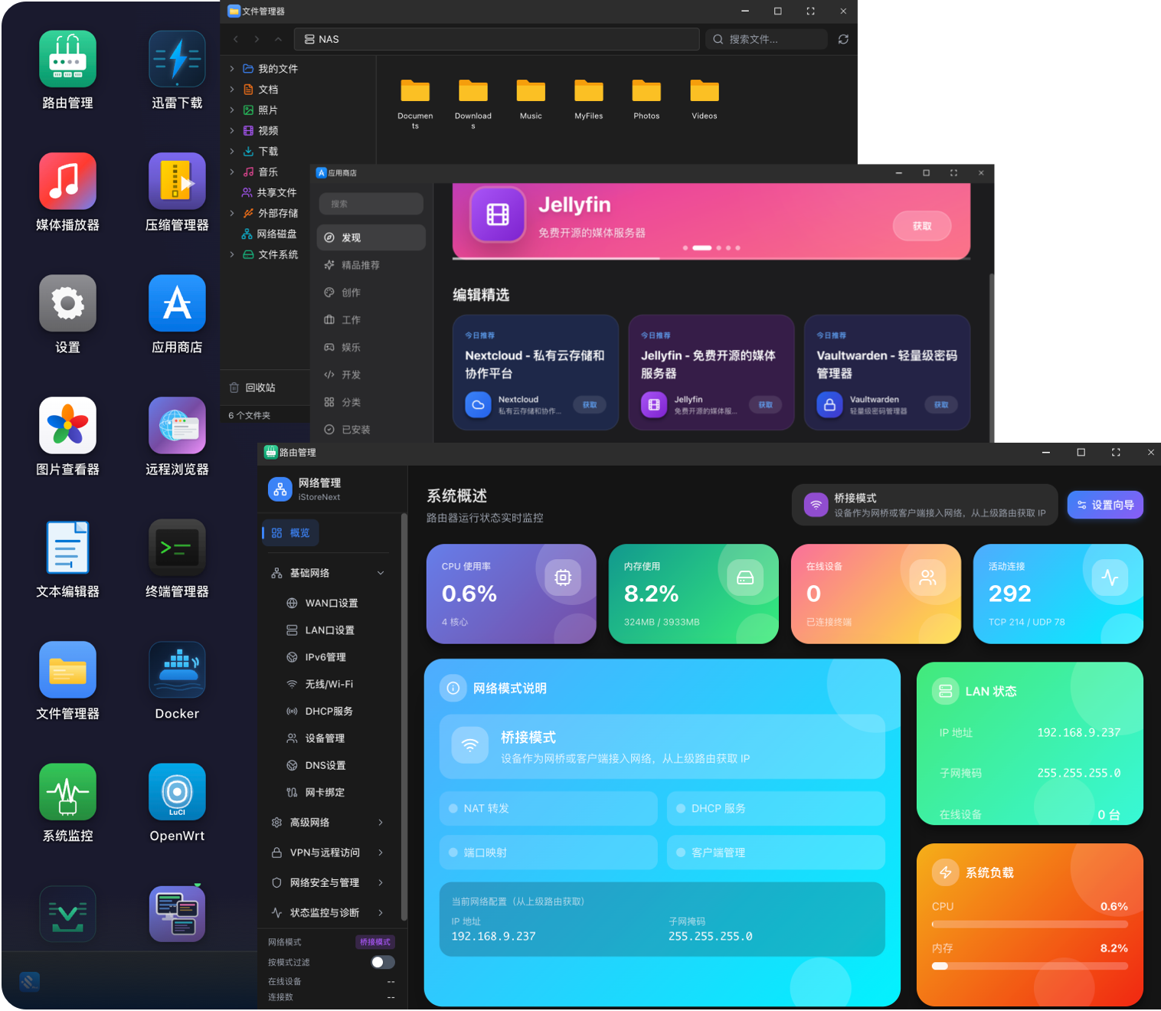1161x1011 pixels.
Task: Expand the VPN与远程访问 section
Action: pos(381,852)
